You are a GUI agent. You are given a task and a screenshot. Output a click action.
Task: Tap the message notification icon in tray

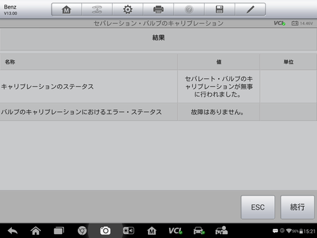click(x=275, y=231)
